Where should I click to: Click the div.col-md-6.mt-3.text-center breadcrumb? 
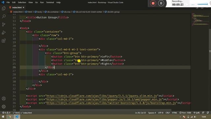click(89, 12)
